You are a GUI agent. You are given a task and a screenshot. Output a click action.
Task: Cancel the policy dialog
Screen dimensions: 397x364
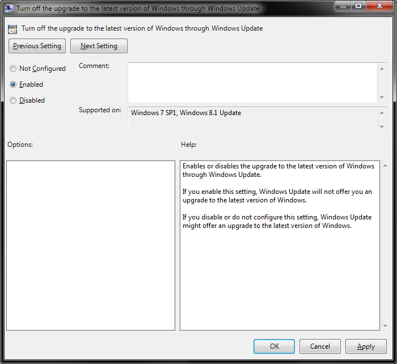pyautogui.click(x=320, y=346)
